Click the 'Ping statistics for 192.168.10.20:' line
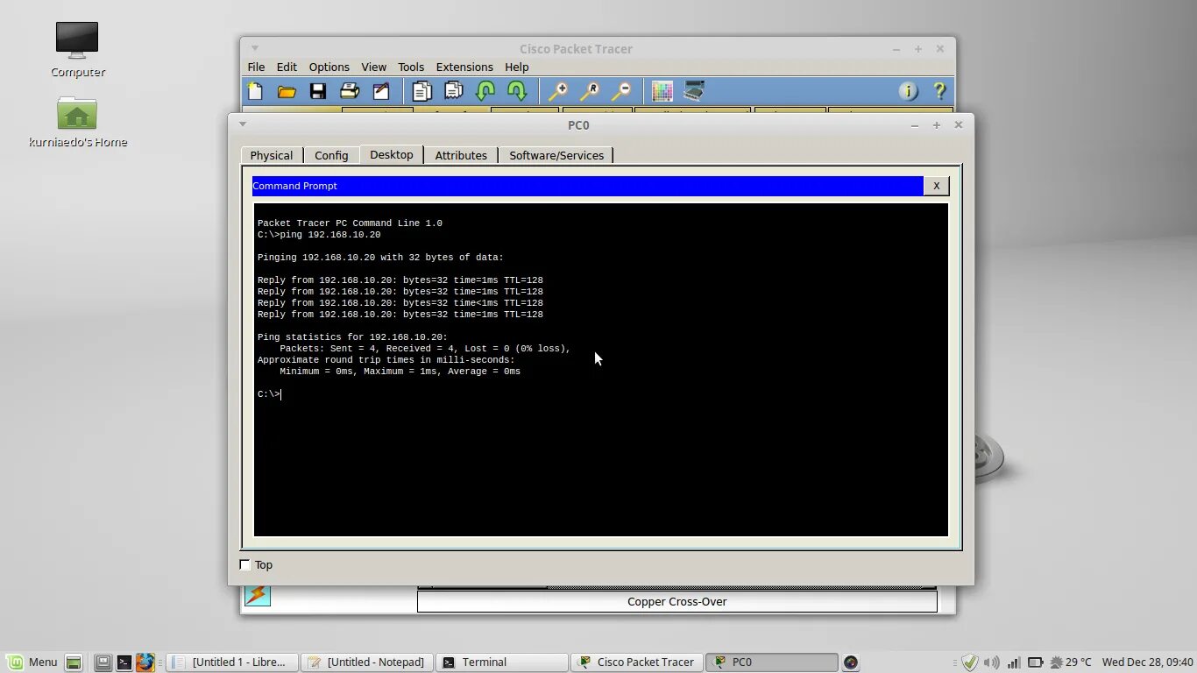The image size is (1197, 673). point(352,337)
